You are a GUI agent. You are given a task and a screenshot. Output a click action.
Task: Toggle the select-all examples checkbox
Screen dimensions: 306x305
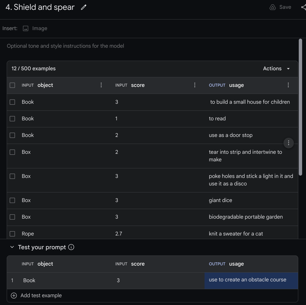point(12,85)
